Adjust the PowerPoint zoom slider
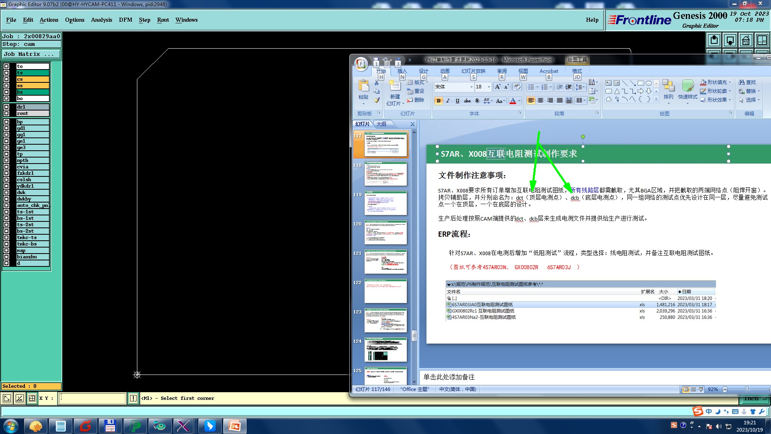The image size is (771, 434). coord(747,389)
